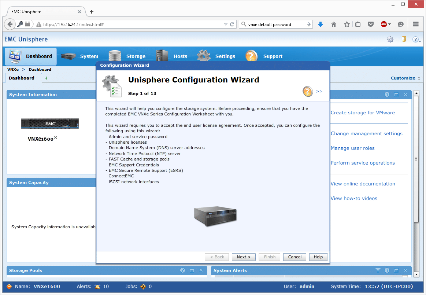The width and height of the screenshot is (426, 295).
Task: Click the orange help icon in wizard header
Action: (308, 91)
